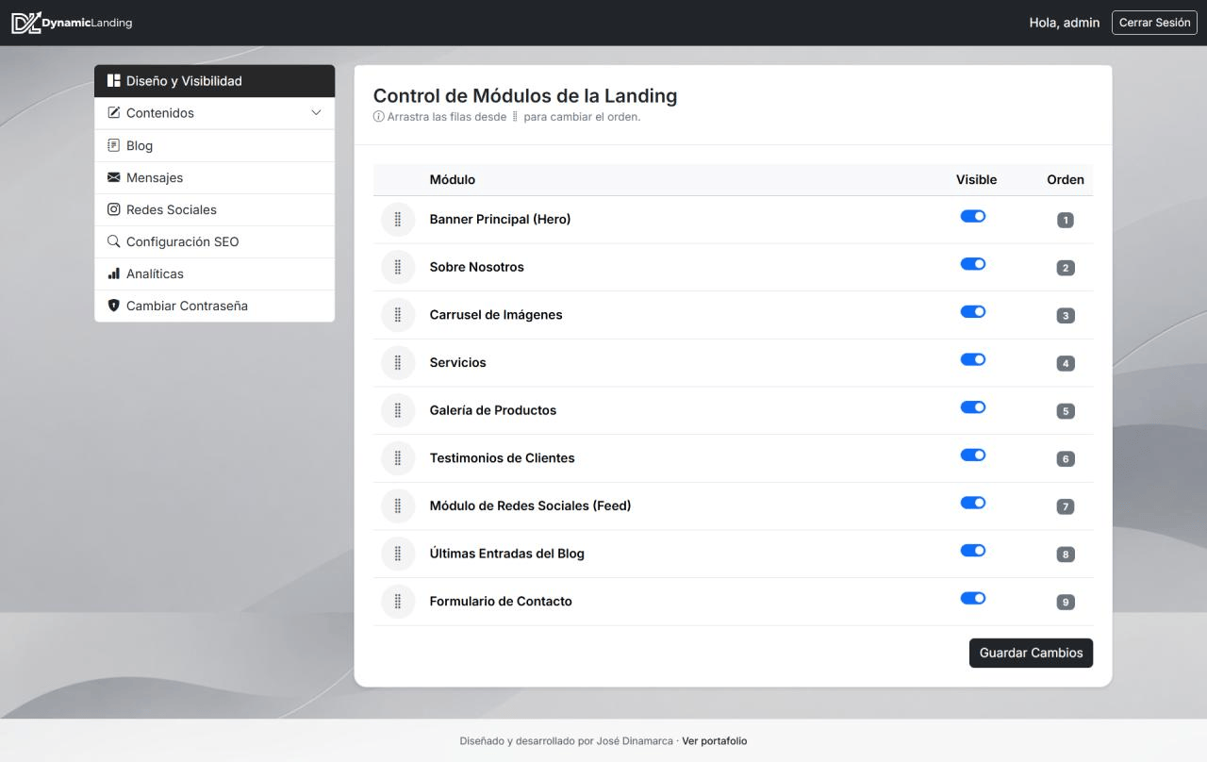The height and width of the screenshot is (762, 1207).
Task: Click drag handle of Últimas Entradas del Blog
Action: pyautogui.click(x=398, y=554)
